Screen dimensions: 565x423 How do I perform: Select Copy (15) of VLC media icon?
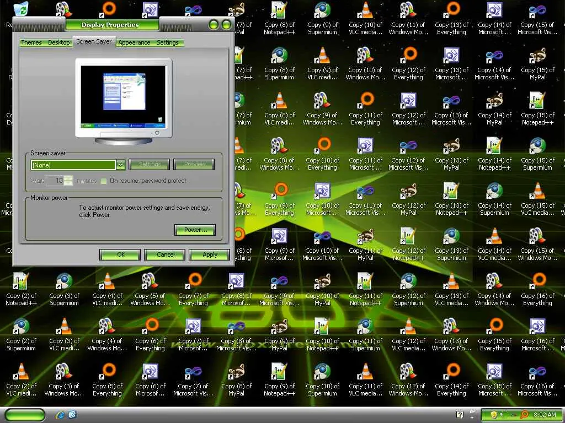coord(537,191)
